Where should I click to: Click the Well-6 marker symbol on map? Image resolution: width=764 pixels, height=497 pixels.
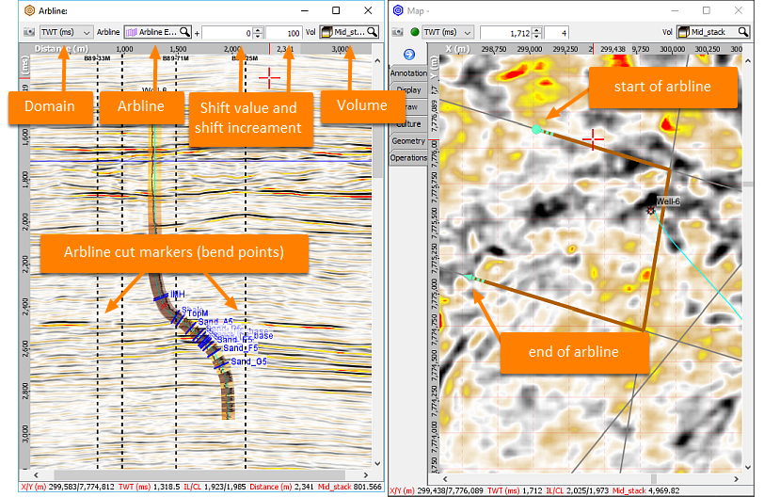click(x=650, y=211)
